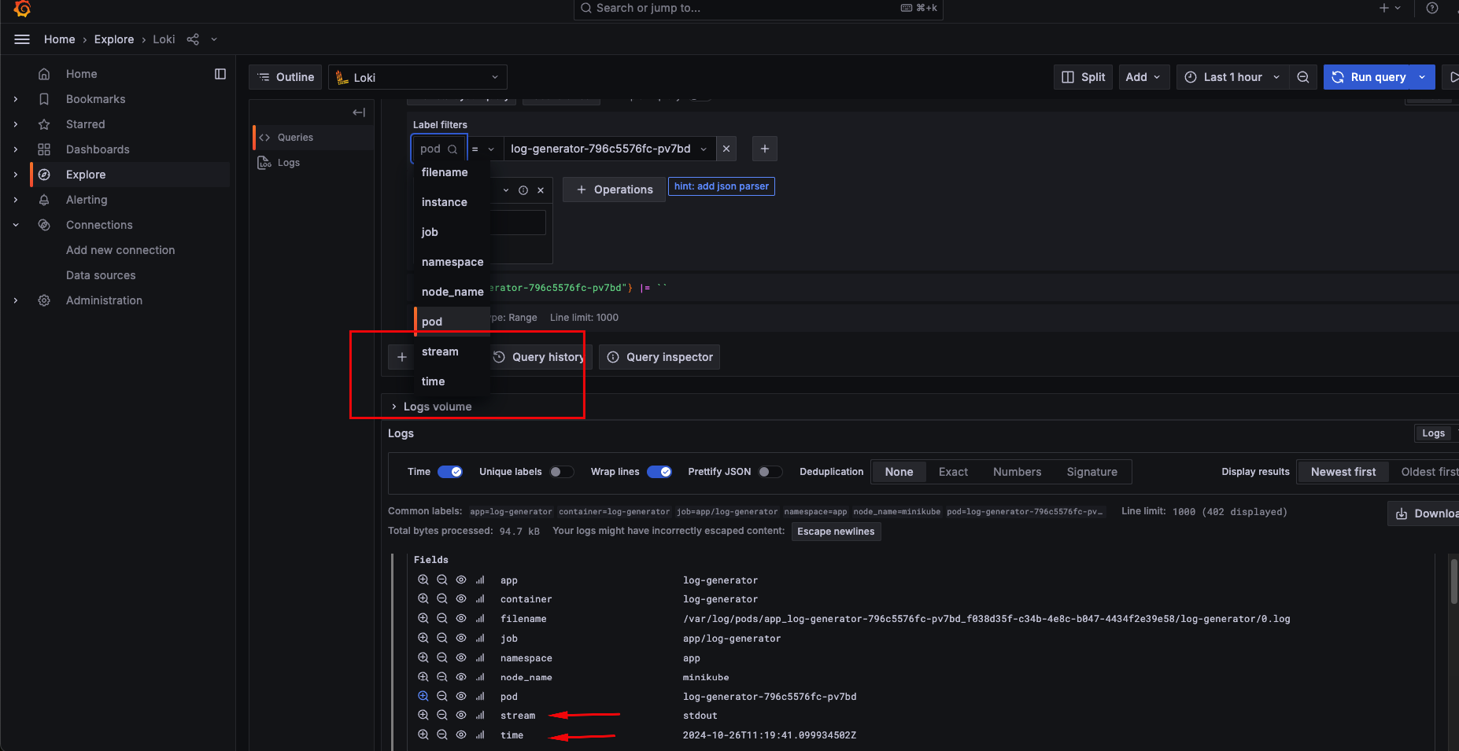The width and height of the screenshot is (1459, 751).
Task: Show ad-hoc statistics for the time field
Action: click(x=480, y=734)
